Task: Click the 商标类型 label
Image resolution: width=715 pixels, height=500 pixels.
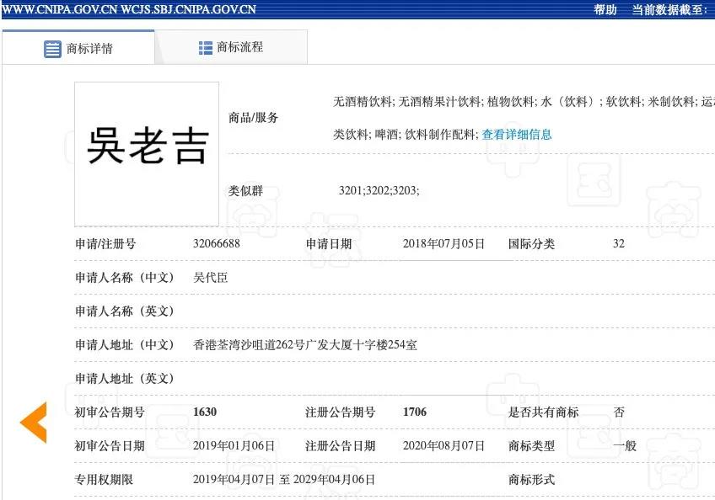Action: click(532, 446)
